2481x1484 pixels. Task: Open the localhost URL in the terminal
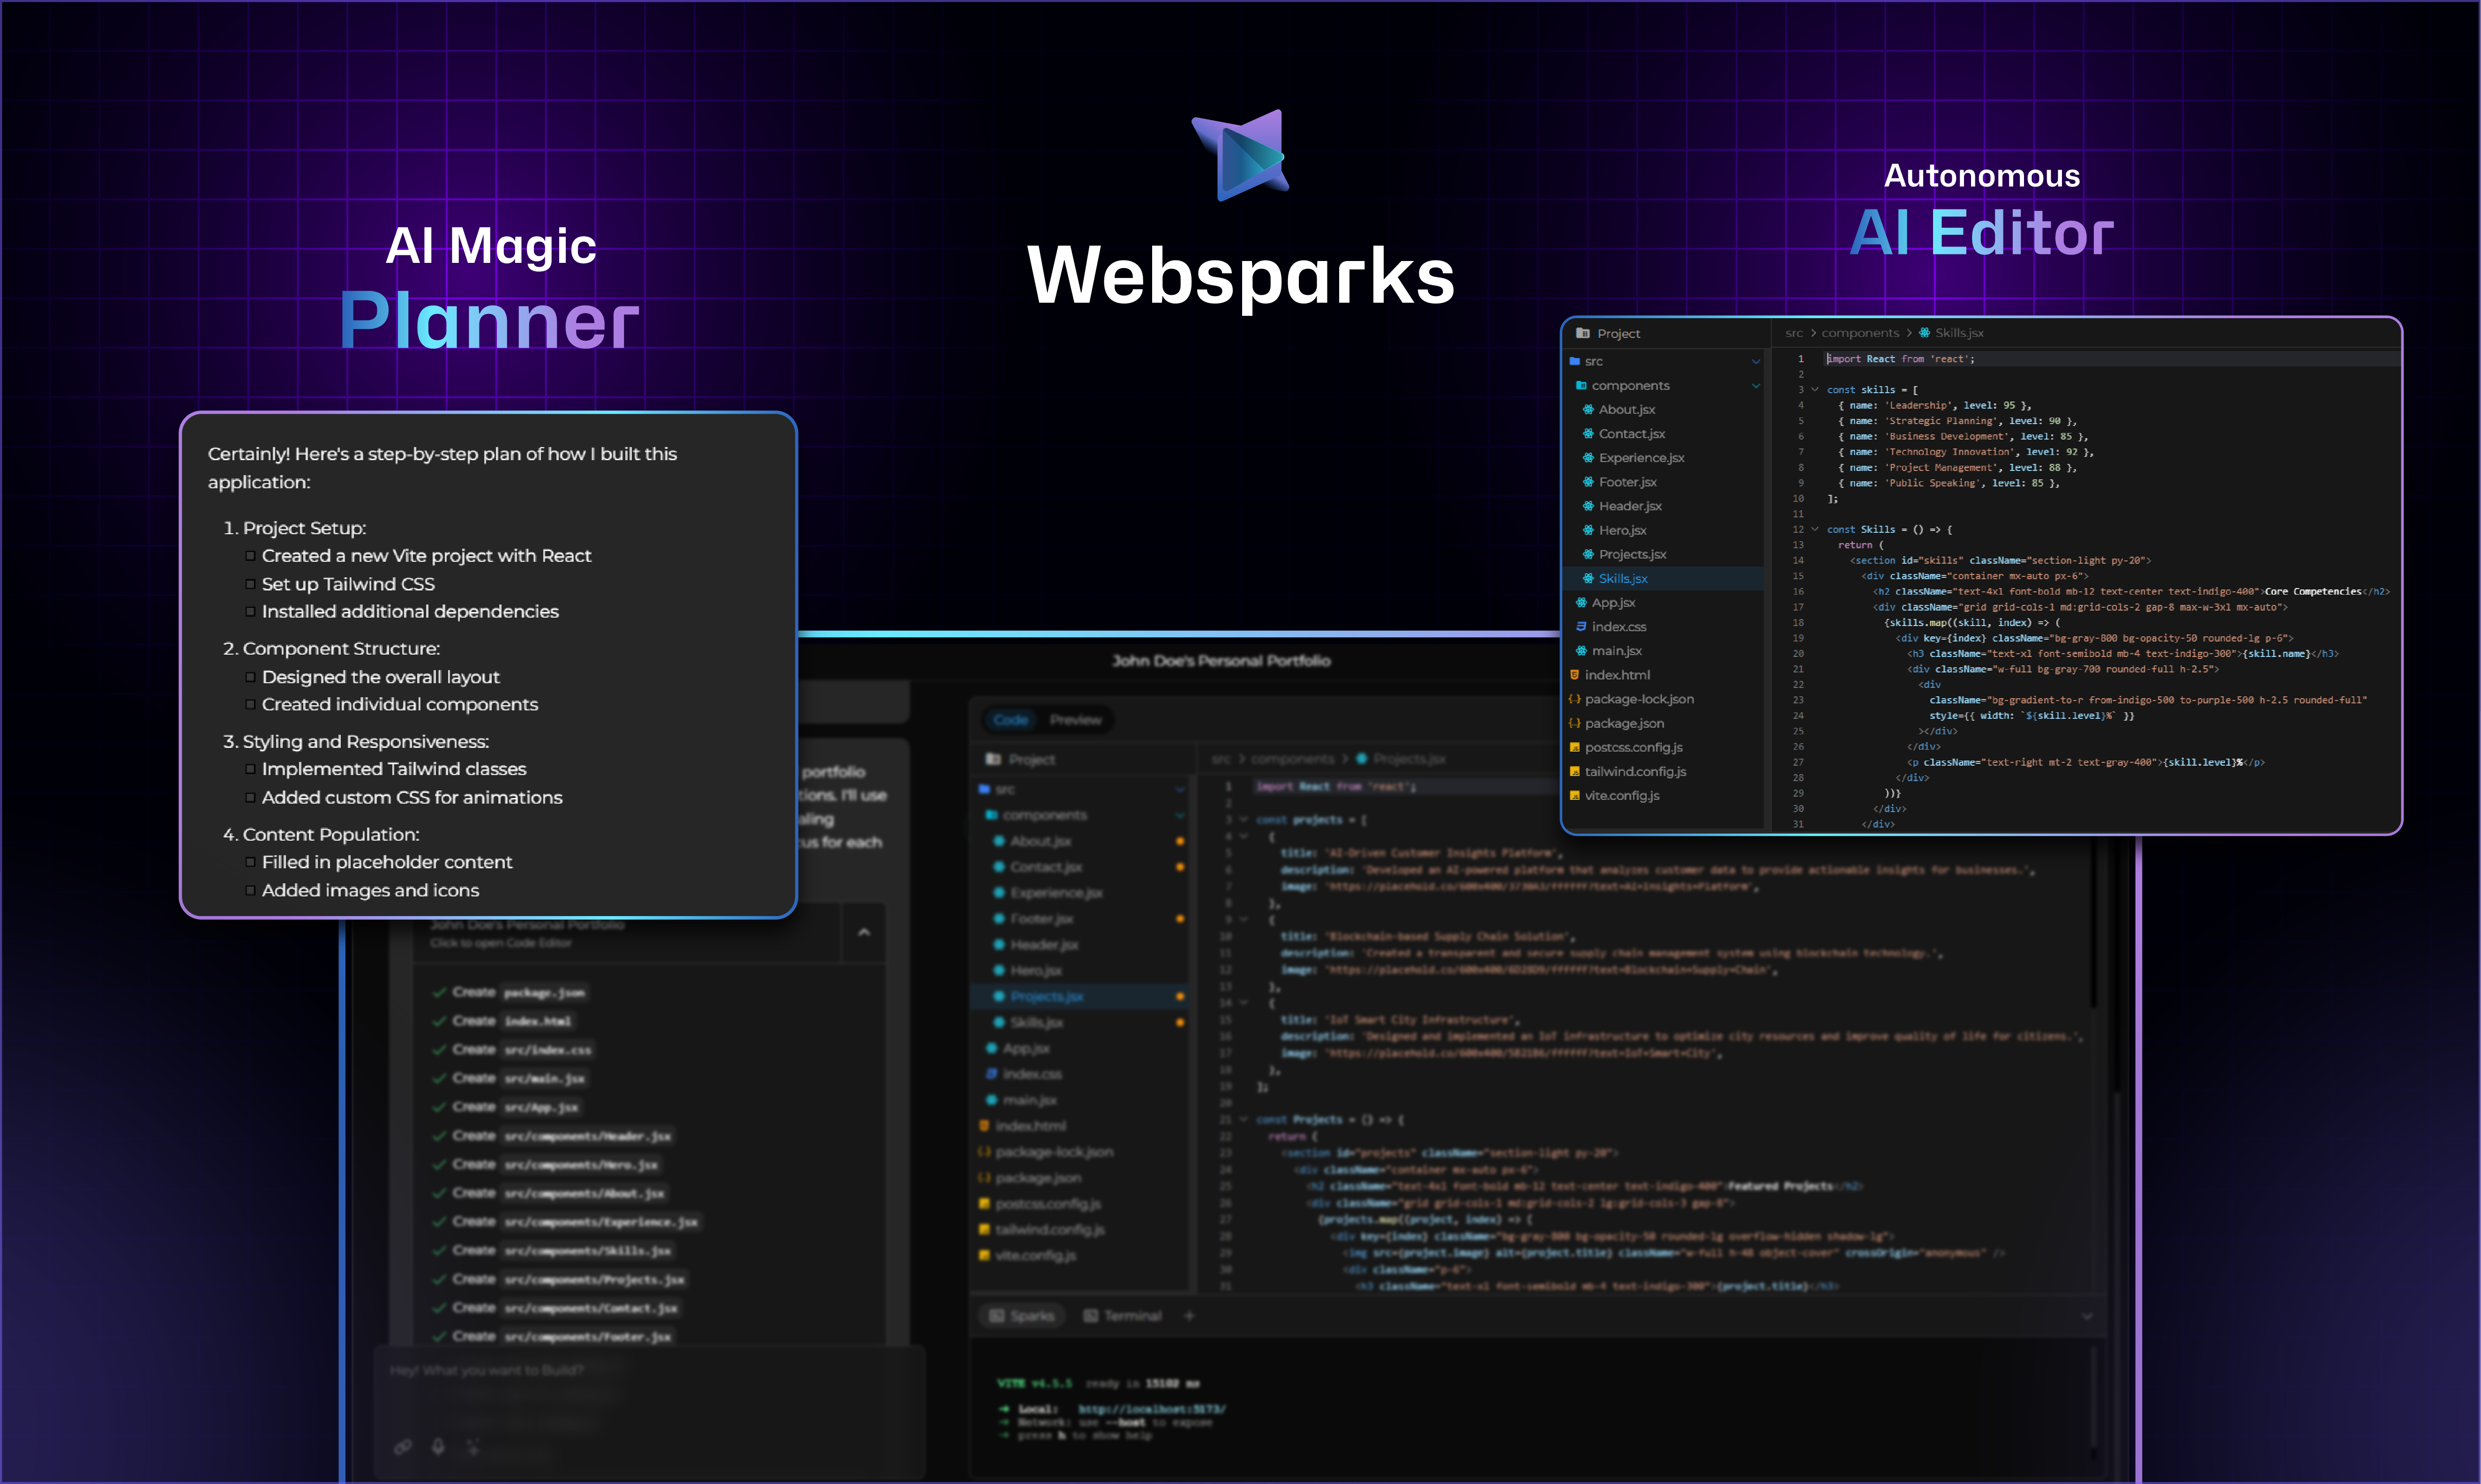(x=1151, y=1409)
